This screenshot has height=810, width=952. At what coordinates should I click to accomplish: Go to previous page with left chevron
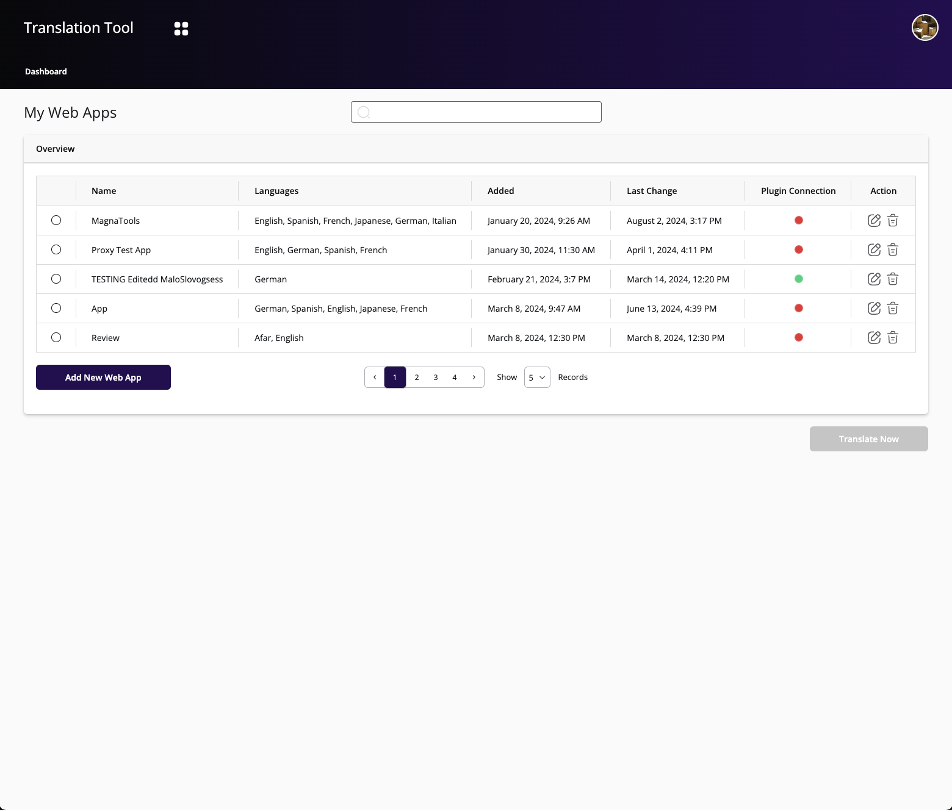tap(375, 378)
